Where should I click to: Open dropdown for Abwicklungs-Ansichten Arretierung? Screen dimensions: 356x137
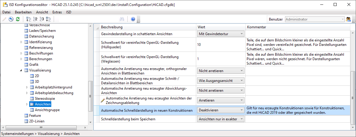click(x=221, y=90)
